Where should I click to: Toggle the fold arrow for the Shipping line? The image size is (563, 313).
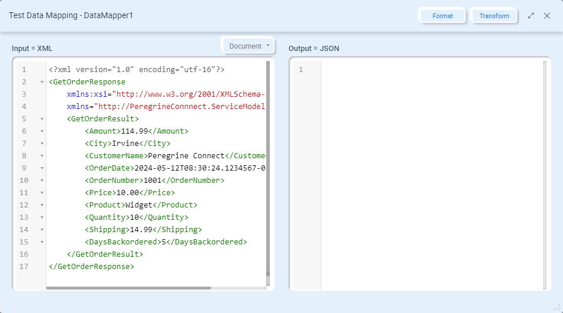click(42, 230)
